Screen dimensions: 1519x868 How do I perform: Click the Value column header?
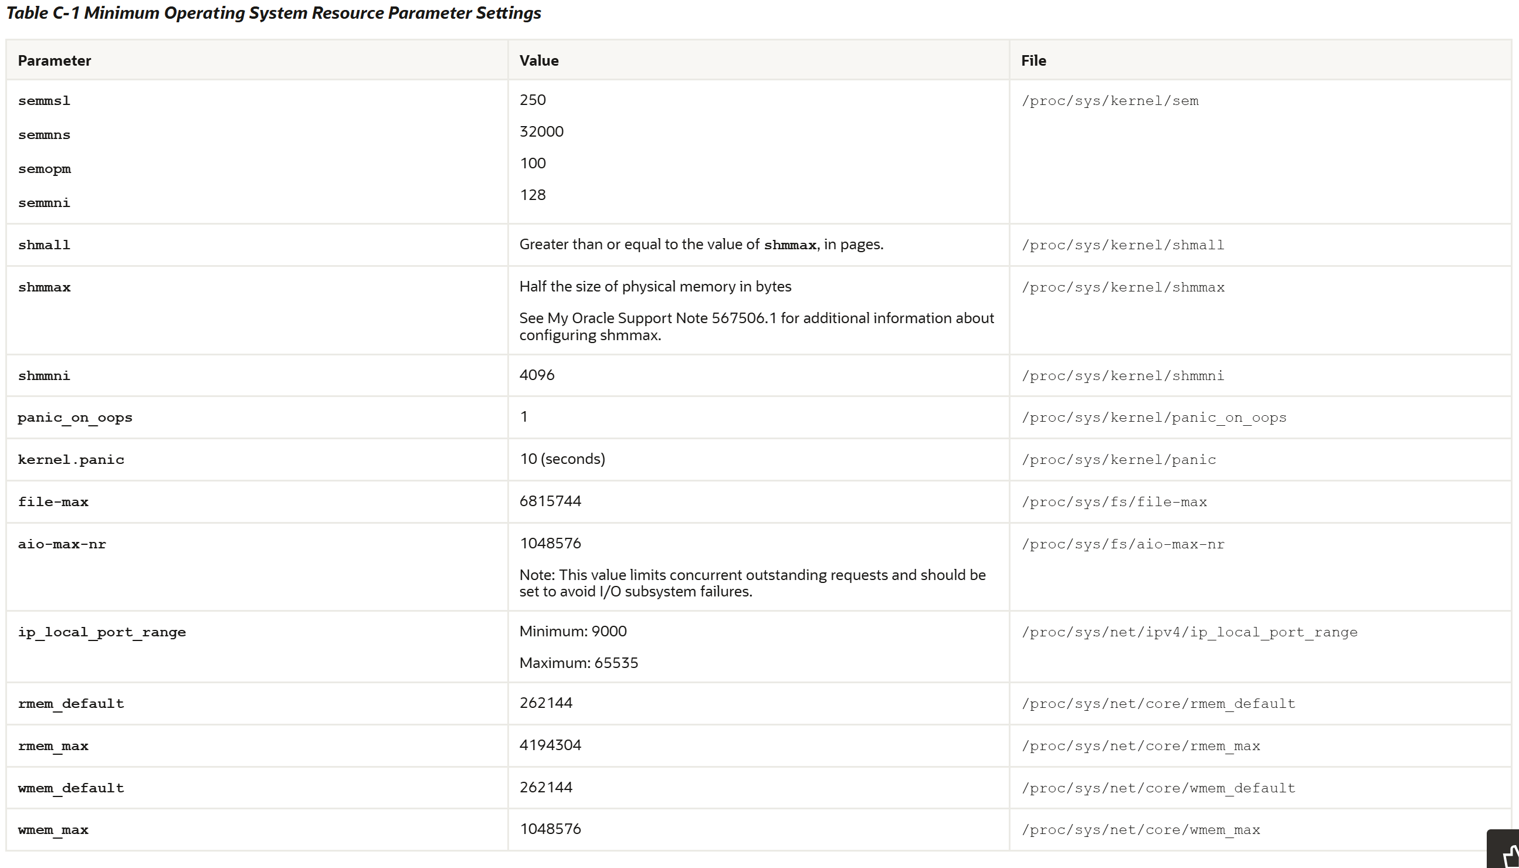(x=538, y=61)
